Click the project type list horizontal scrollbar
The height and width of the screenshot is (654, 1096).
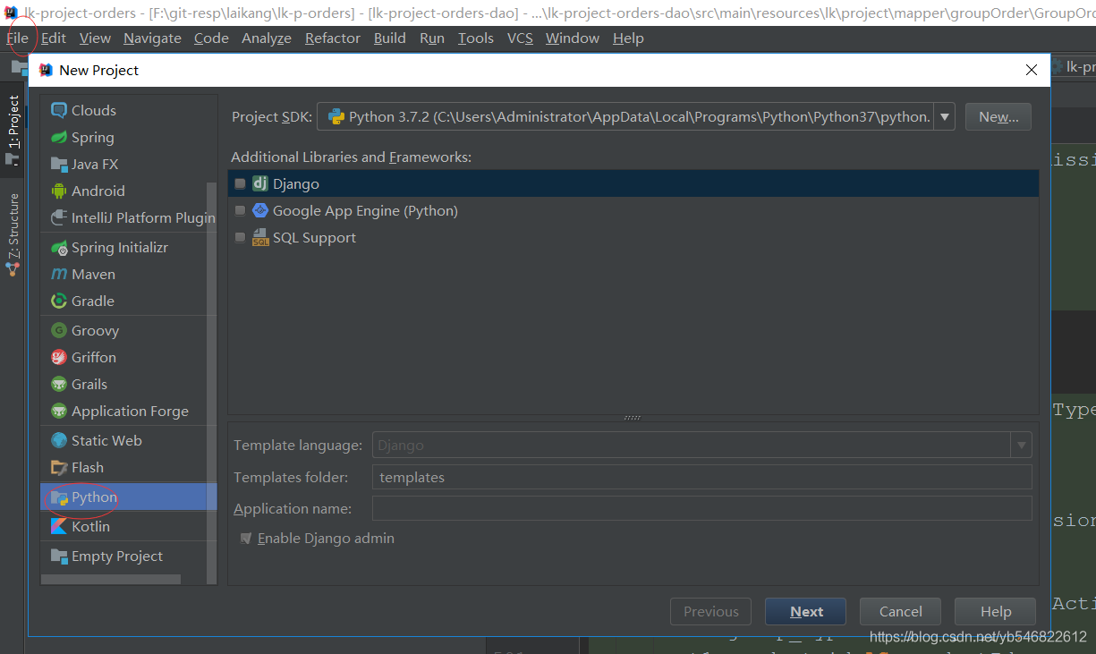click(111, 580)
